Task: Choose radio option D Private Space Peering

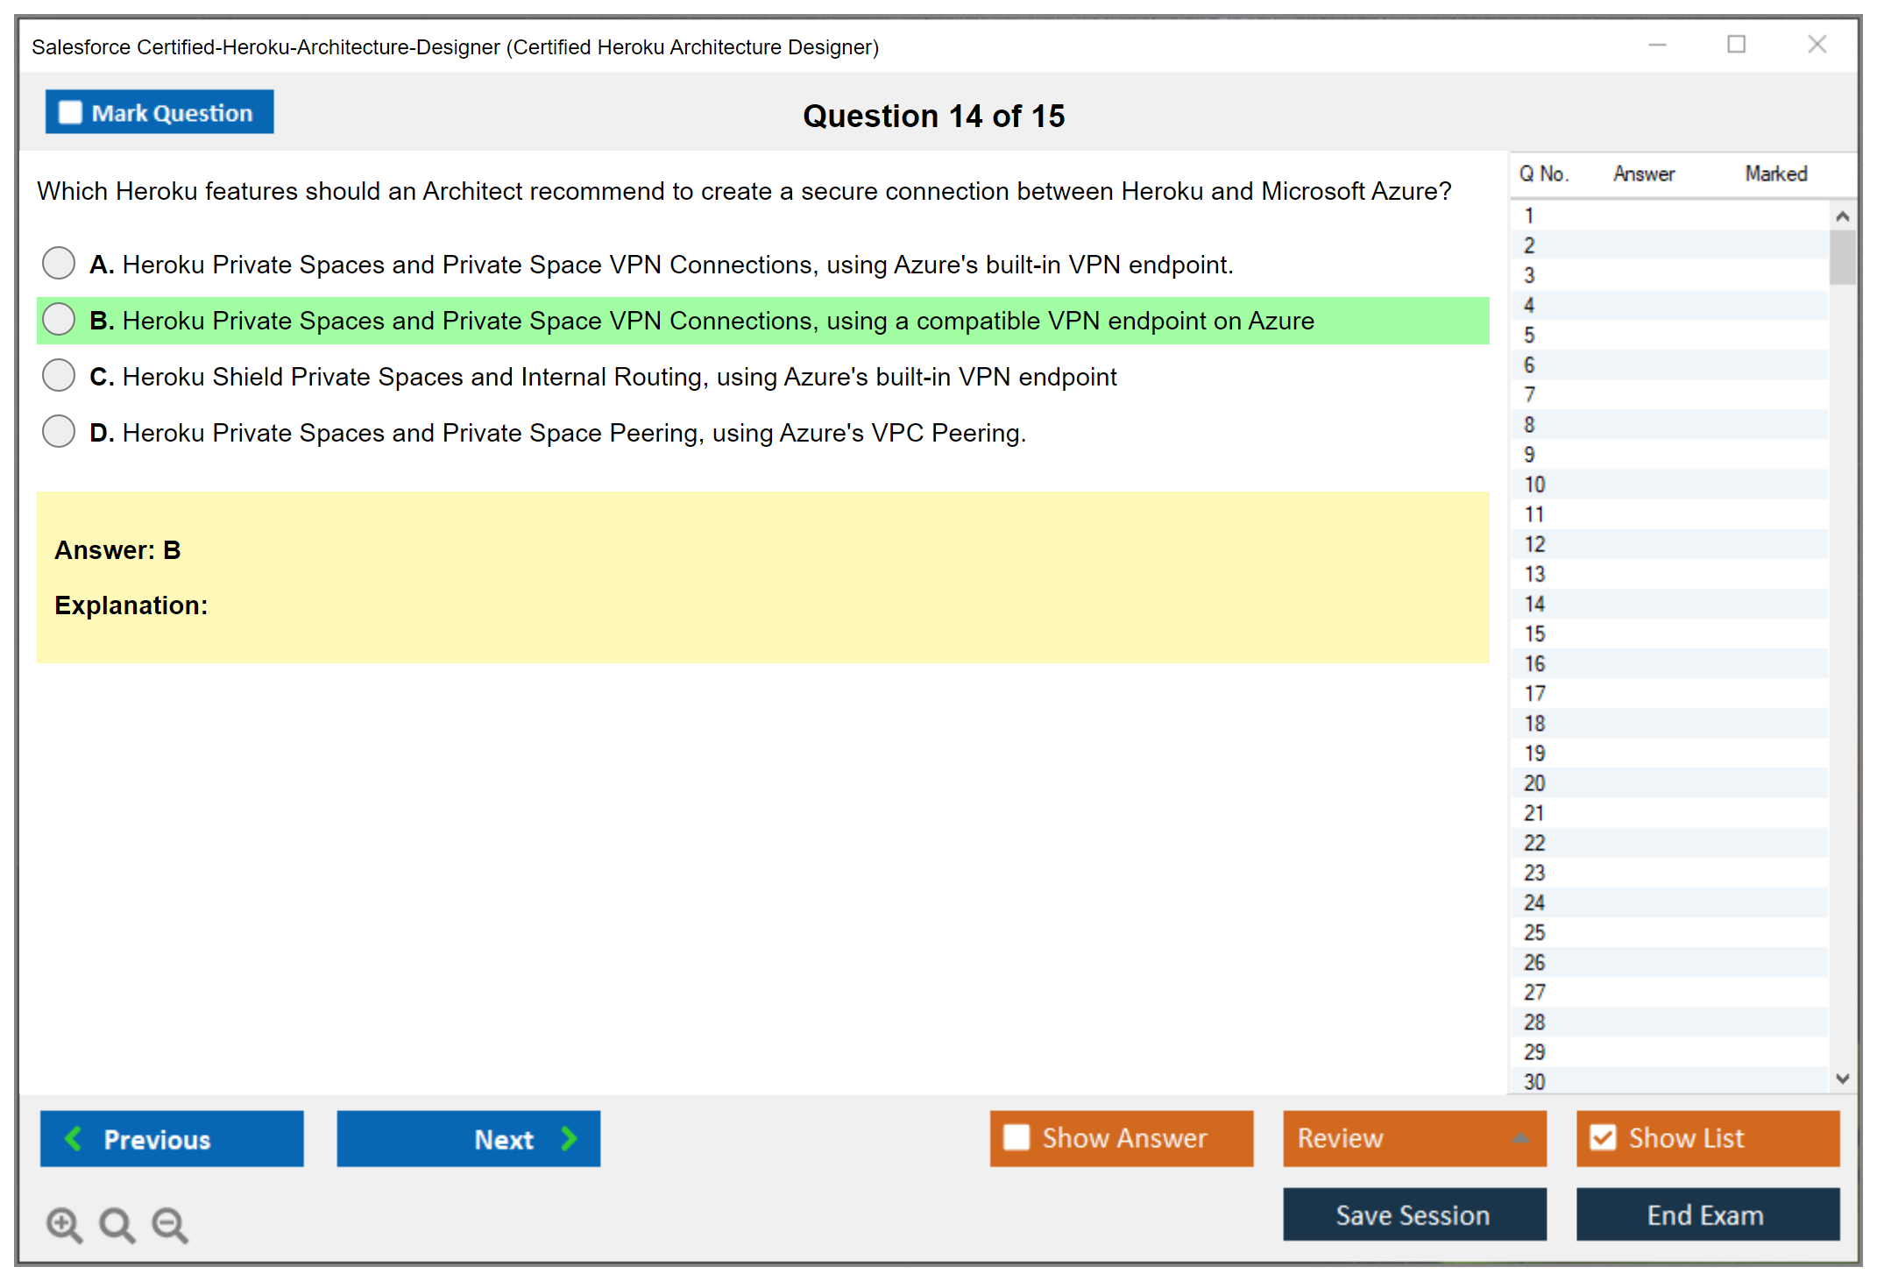Action: (59, 431)
